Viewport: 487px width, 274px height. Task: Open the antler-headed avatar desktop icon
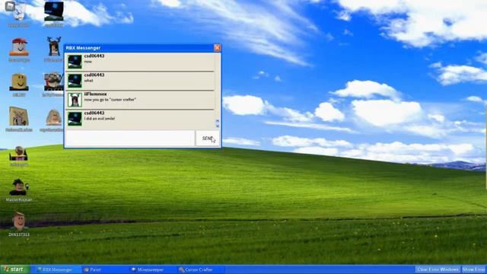point(54,49)
